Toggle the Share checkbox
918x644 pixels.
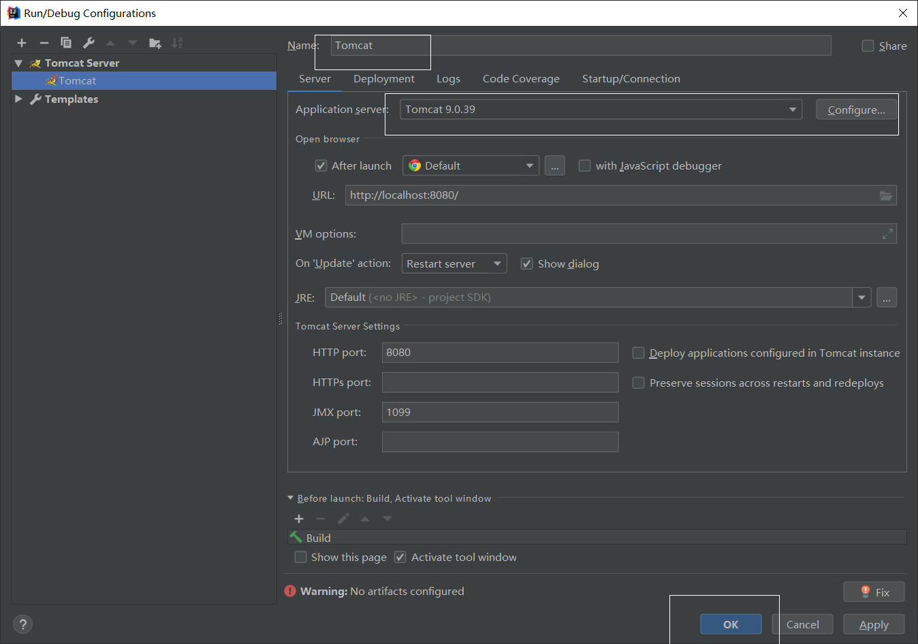pyautogui.click(x=868, y=46)
